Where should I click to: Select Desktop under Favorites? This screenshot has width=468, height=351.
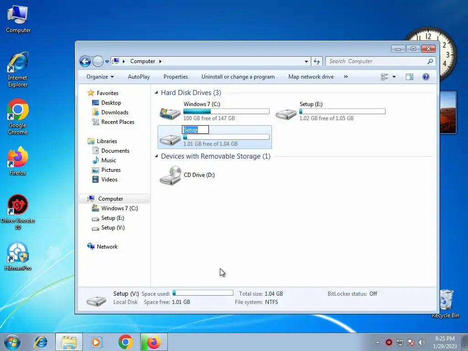(x=111, y=103)
